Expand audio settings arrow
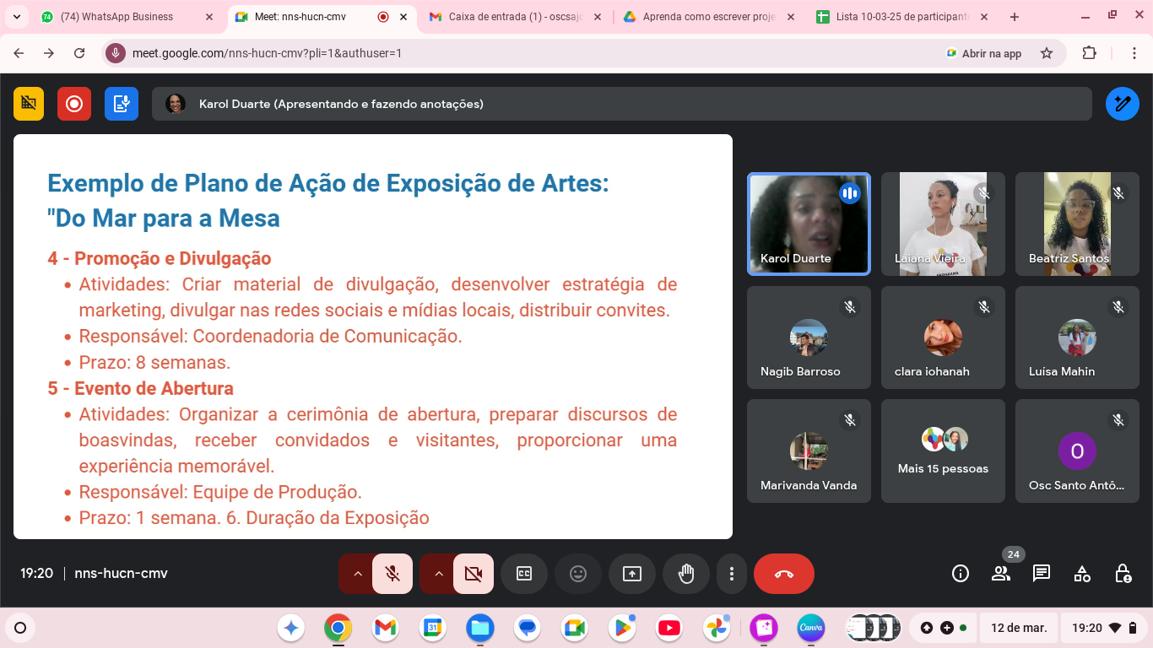This screenshot has width=1153, height=648. pyautogui.click(x=357, y=574)
